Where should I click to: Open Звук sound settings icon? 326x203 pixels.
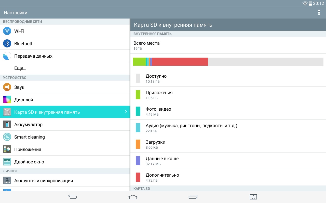pos(7,87)
